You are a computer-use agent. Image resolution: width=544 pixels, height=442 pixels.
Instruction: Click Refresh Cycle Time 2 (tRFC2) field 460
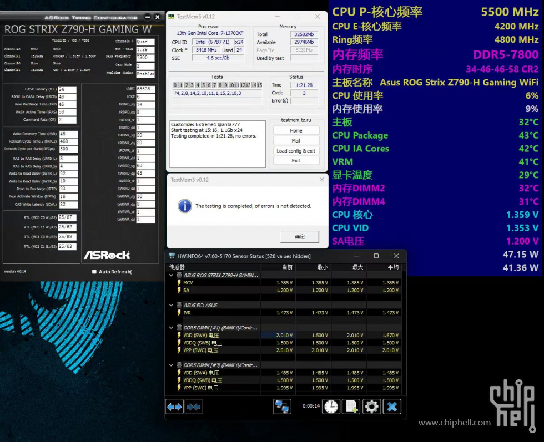point(68,141)
